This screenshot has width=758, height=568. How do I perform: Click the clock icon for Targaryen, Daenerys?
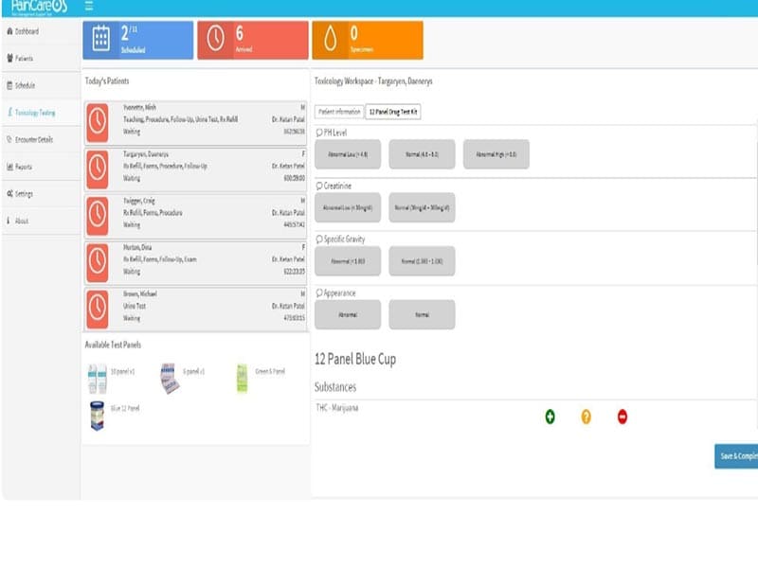tap(98, 169)
